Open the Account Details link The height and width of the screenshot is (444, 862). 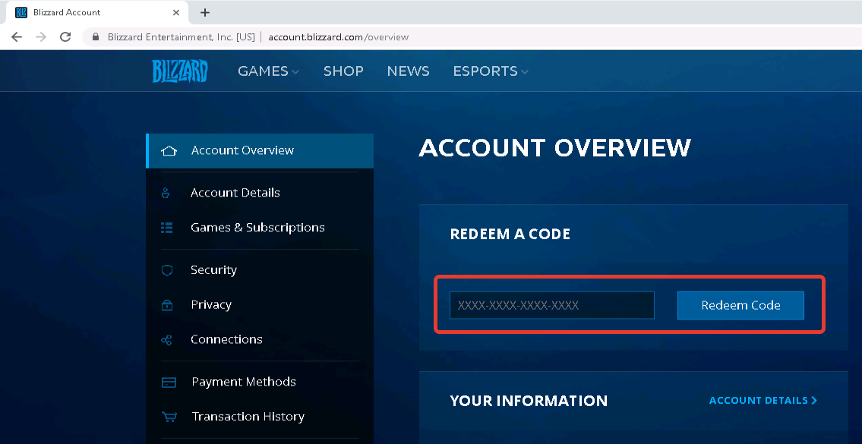tap(763, 401)
